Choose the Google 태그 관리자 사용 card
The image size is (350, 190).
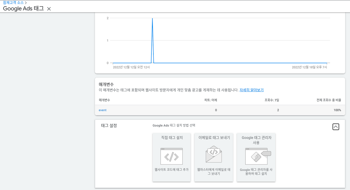(x=256, y=157)
